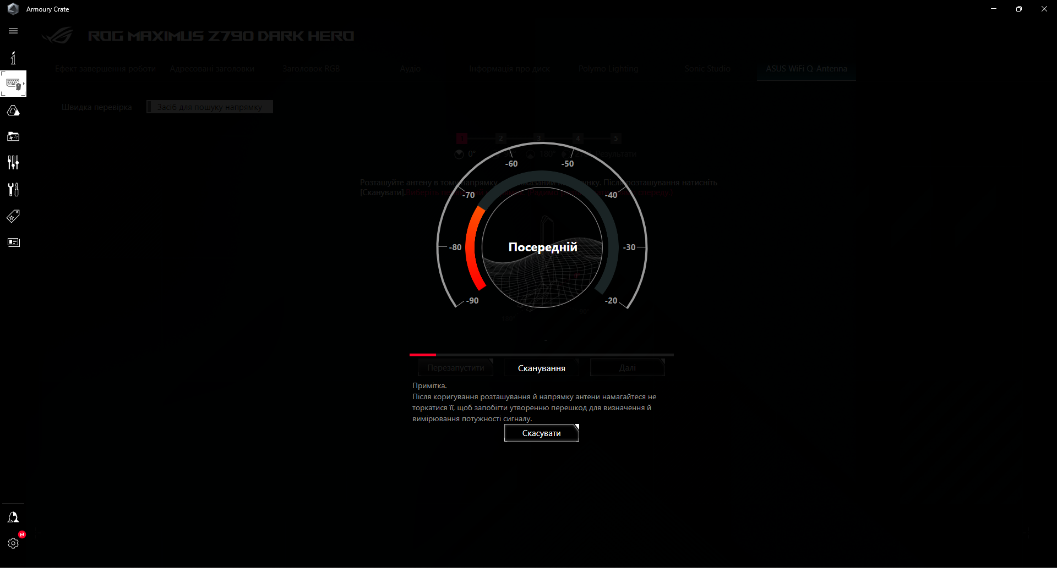The width and height of the screenshot is (1057, 568).
Task: Open the lighting effects sliders panel
Action: (x=13, y=162)
